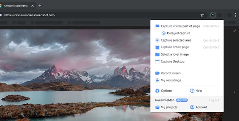Click the mountain landscape photo
Viewport: 239px width, 121px height.
75,75
